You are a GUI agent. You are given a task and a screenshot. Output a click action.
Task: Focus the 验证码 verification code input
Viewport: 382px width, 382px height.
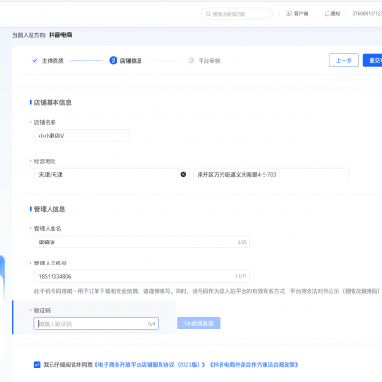click(x=96, y=324)
